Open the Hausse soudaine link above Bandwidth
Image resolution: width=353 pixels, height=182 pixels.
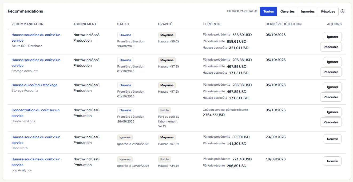pos(36,140)
